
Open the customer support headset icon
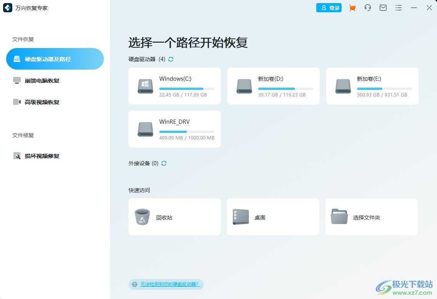[x=368, y=8]
